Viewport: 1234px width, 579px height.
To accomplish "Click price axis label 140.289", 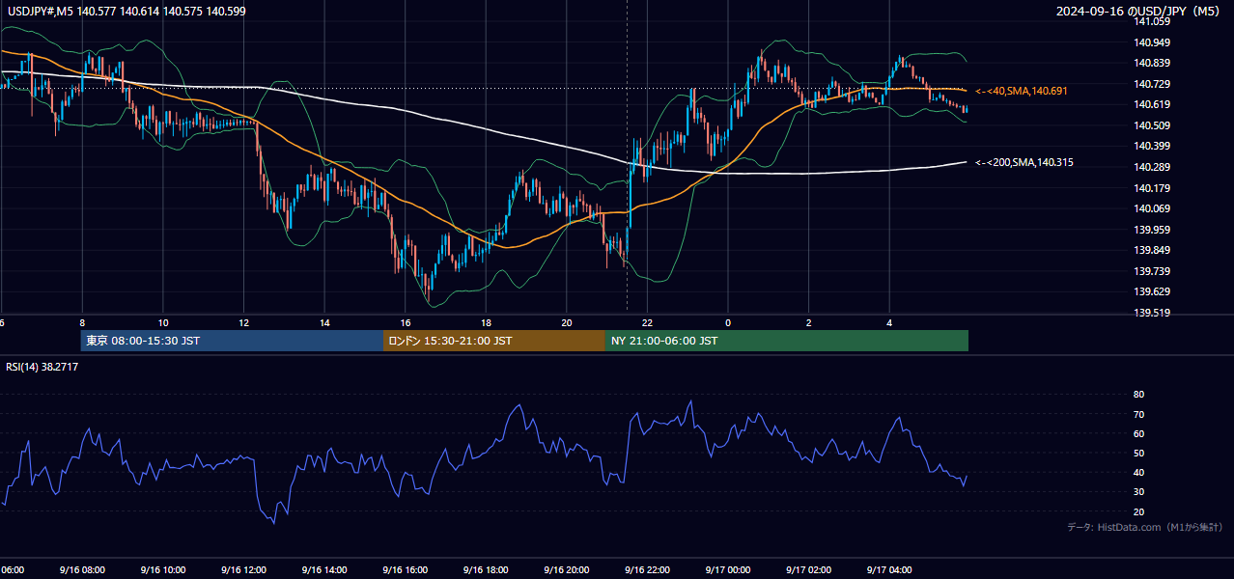I will point(1151,167).
